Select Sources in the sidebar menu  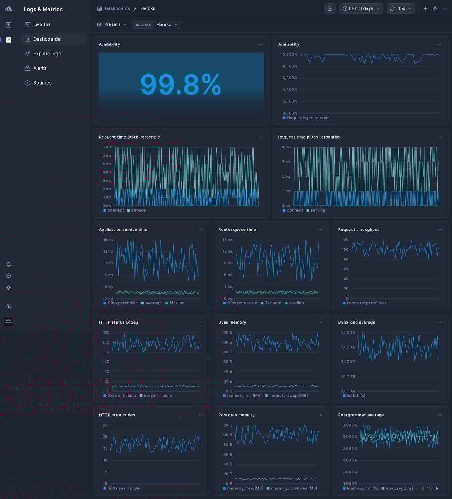(42, 83)
